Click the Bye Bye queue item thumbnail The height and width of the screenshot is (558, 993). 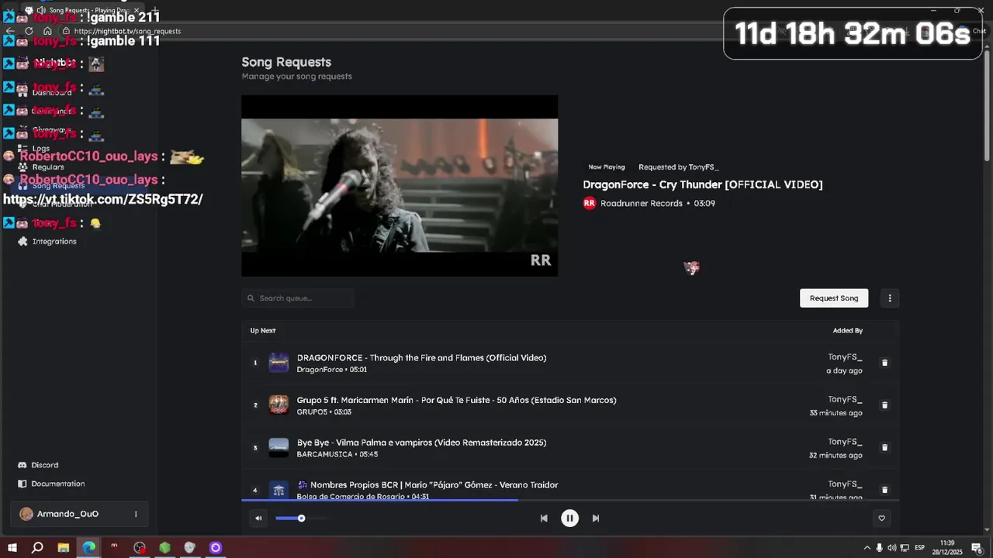point(279,448)
